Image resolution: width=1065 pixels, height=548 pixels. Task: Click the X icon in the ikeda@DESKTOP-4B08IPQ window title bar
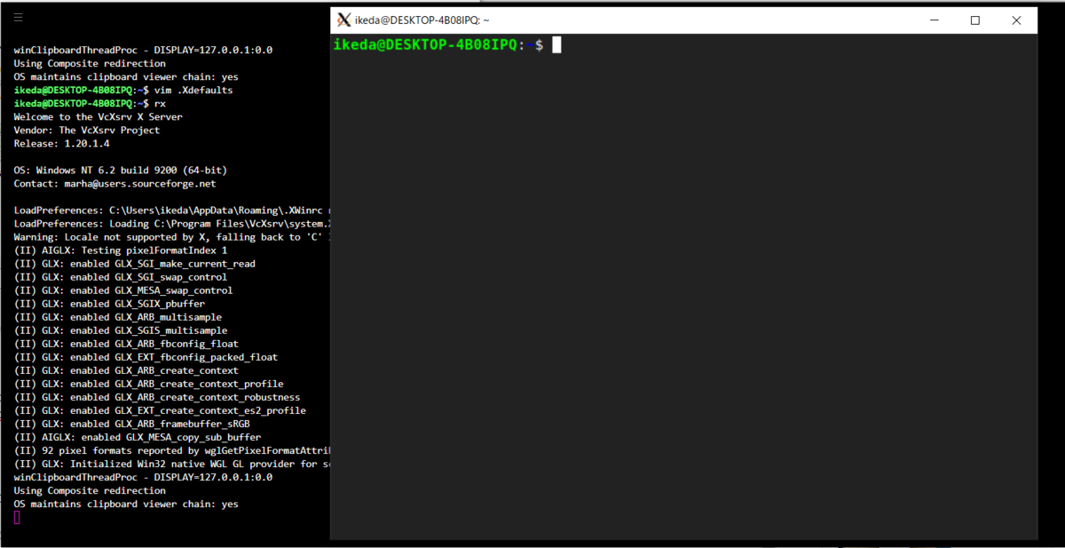(344, 20)
